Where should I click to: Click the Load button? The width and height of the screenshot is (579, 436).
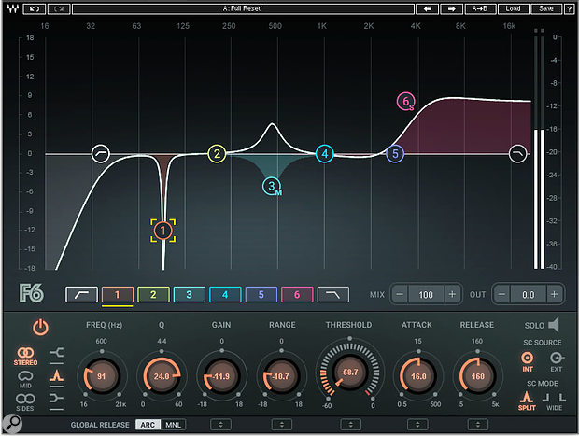pyautogui.click(x=511, y=9)
